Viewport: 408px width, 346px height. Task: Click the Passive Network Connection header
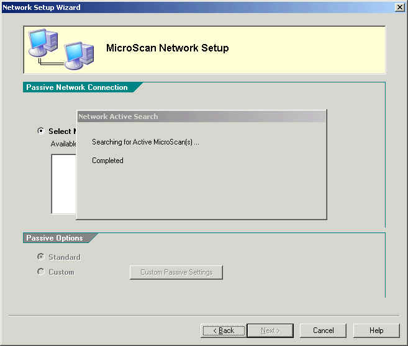pos(77,87)
